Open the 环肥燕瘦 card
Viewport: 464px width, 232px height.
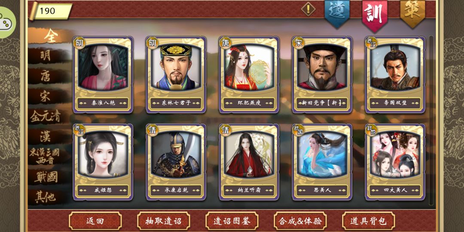click(x=249, y=75)
